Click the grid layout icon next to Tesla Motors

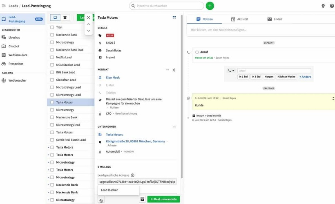point(174,18)
